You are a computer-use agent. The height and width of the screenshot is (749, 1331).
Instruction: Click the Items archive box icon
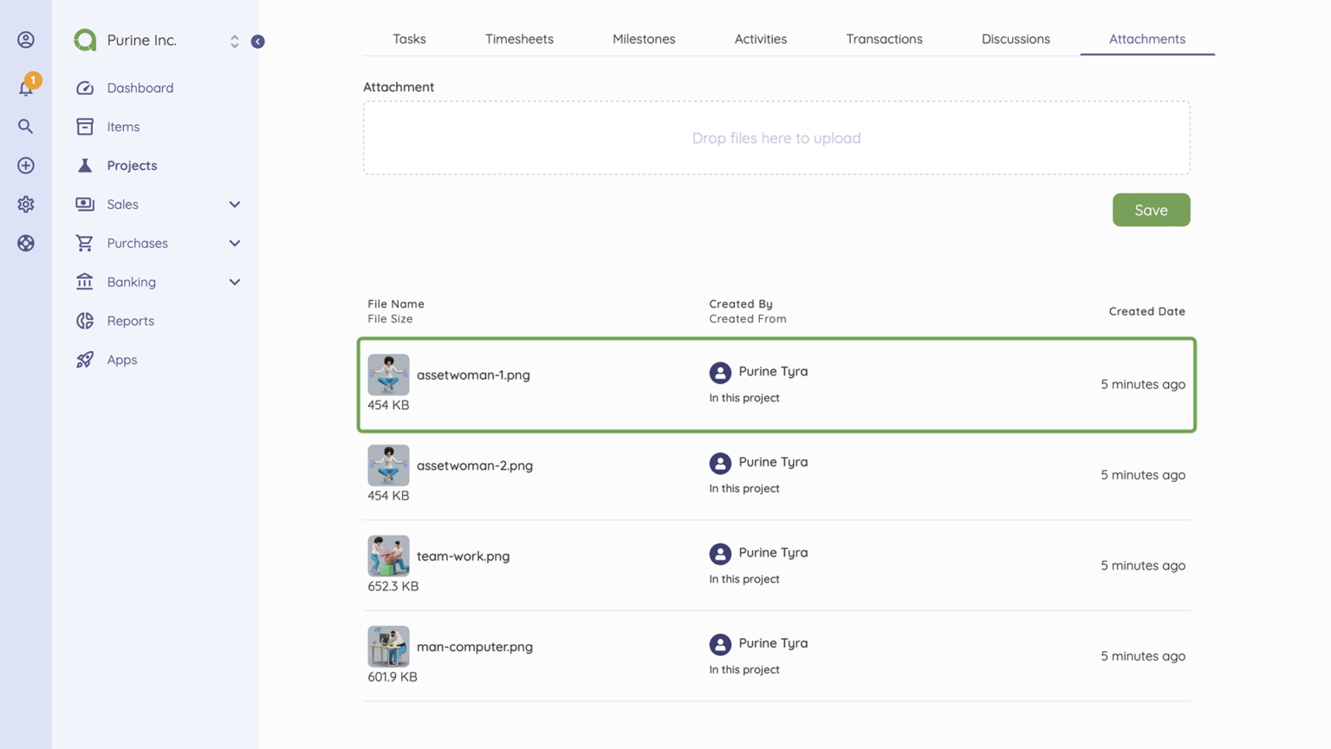pyautogui.click(x=85, y=127)
